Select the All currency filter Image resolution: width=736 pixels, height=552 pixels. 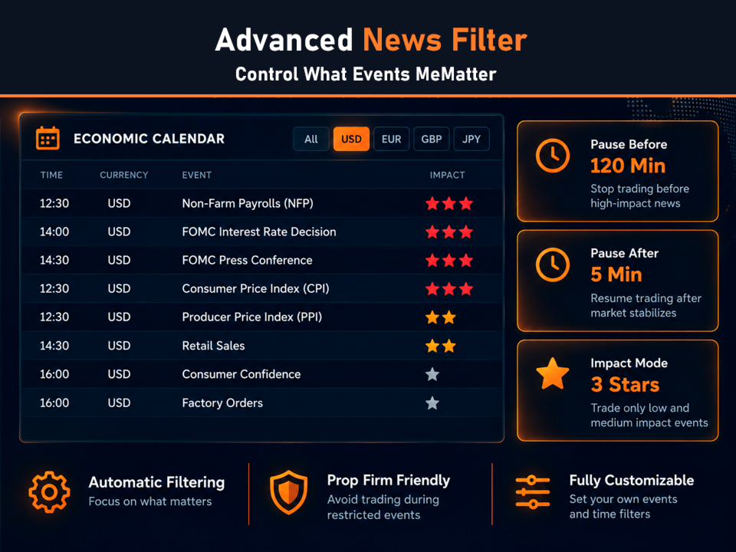pos(310,139)
